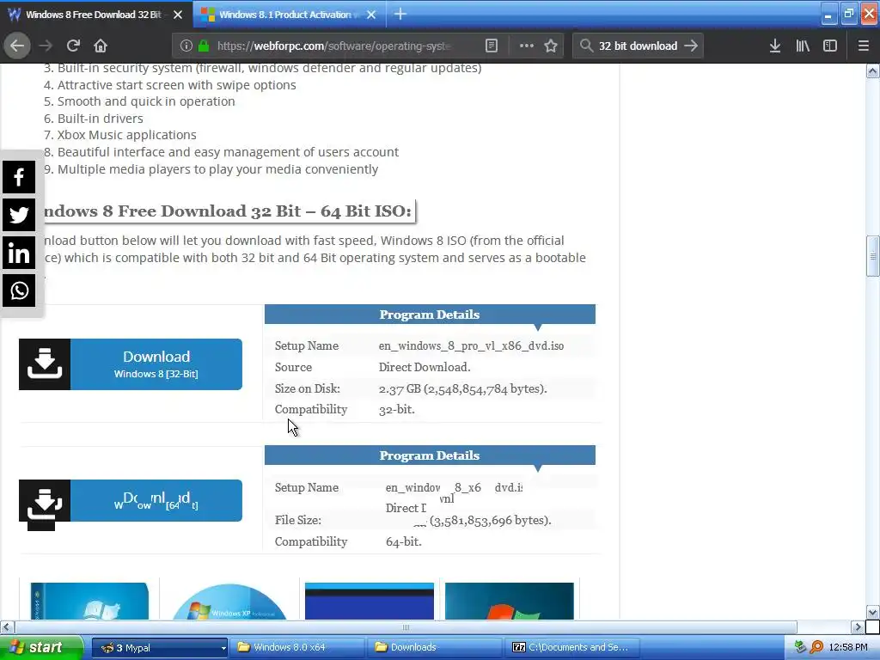Open the library bookmarks icon

click(803, 46)
